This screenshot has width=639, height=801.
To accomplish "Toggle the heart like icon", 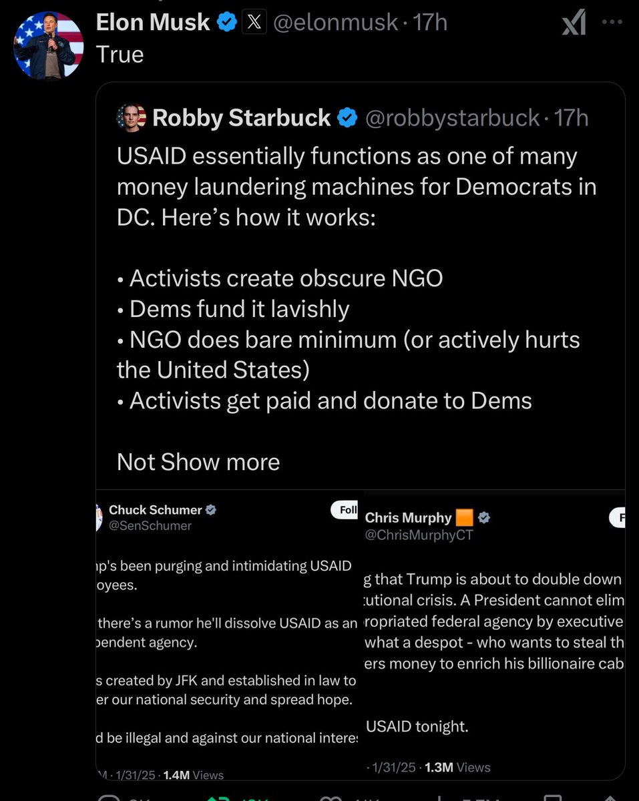I will point(331,797).
